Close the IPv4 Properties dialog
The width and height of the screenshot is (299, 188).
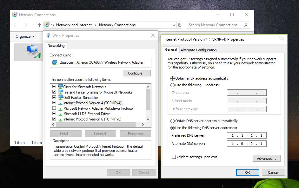tap(282, 39)
